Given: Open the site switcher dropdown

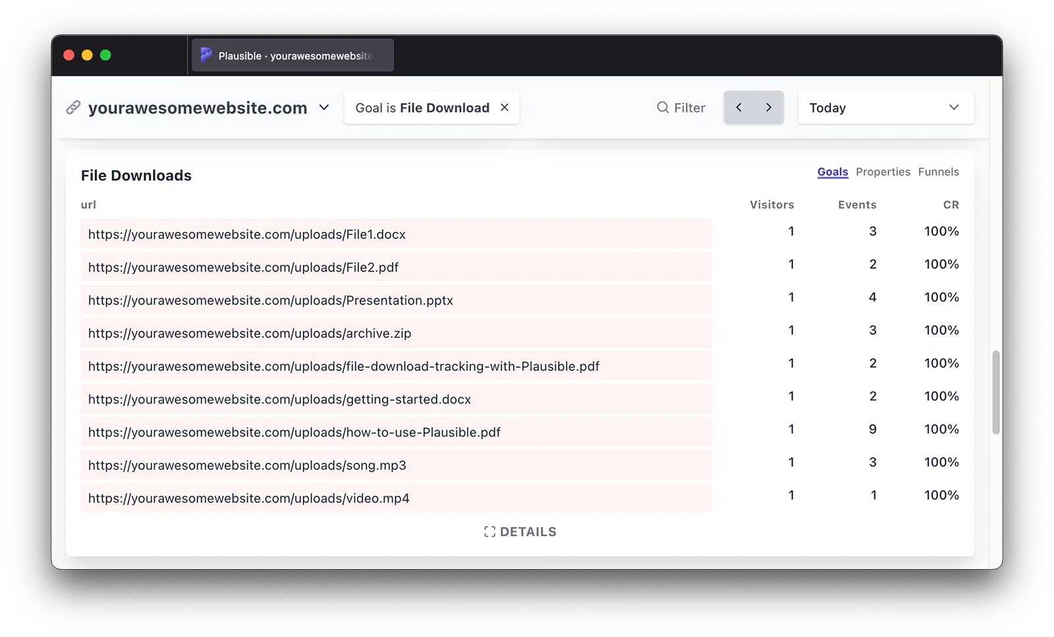Looking at the screenshot, I should pyautogui.click(x=323, y=108).
